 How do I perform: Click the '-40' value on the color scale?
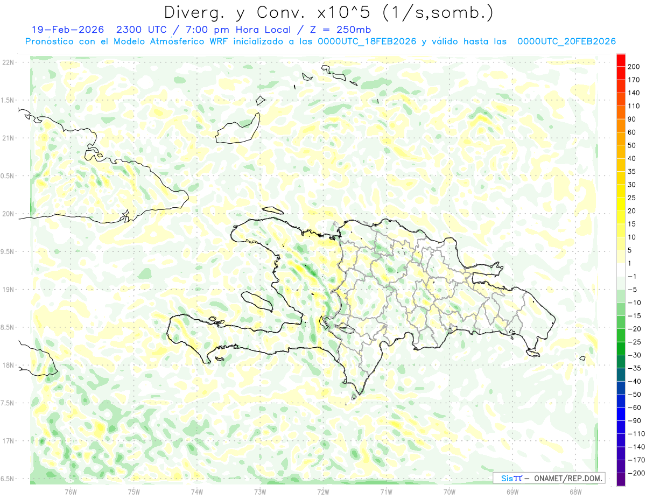634,382
